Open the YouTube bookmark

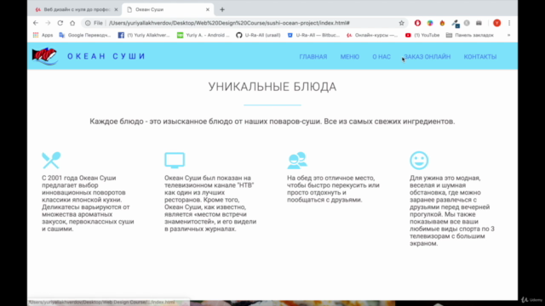422,35
